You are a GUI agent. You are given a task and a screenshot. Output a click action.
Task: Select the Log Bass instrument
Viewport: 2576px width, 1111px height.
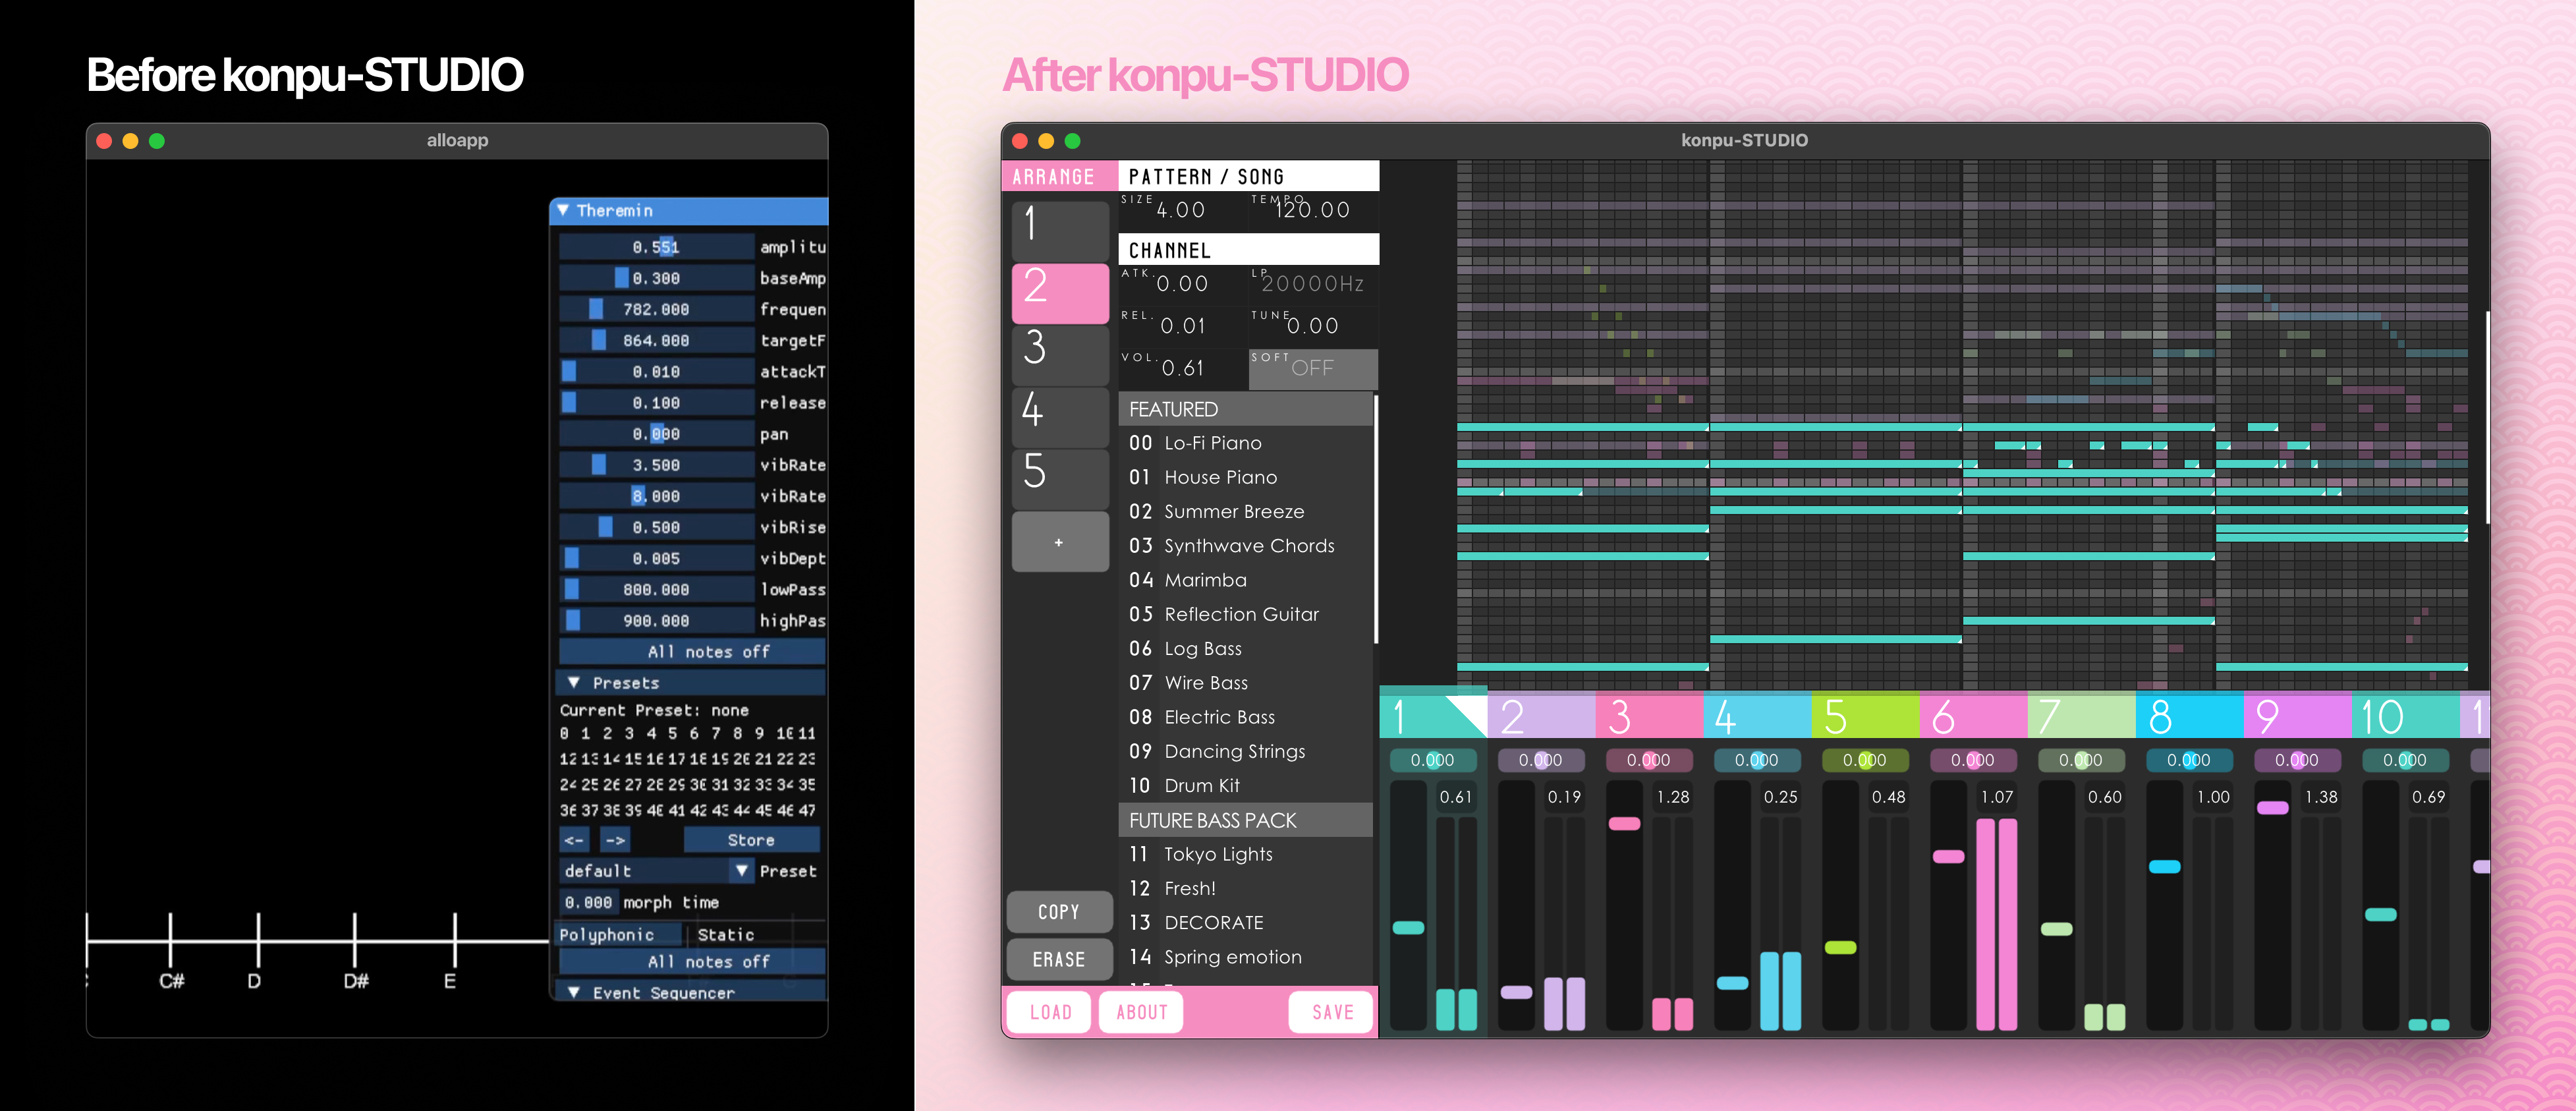pos(1246,648)
